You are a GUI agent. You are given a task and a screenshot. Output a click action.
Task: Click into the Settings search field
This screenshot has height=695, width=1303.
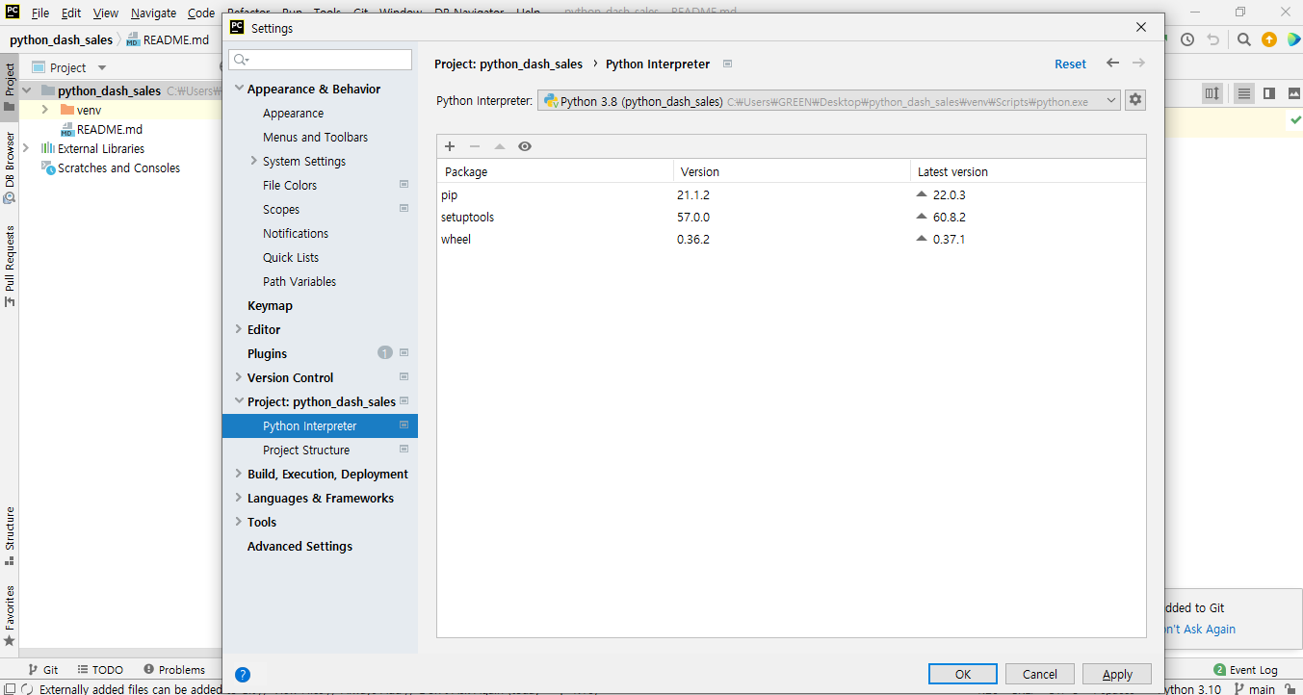coord(321,60)
